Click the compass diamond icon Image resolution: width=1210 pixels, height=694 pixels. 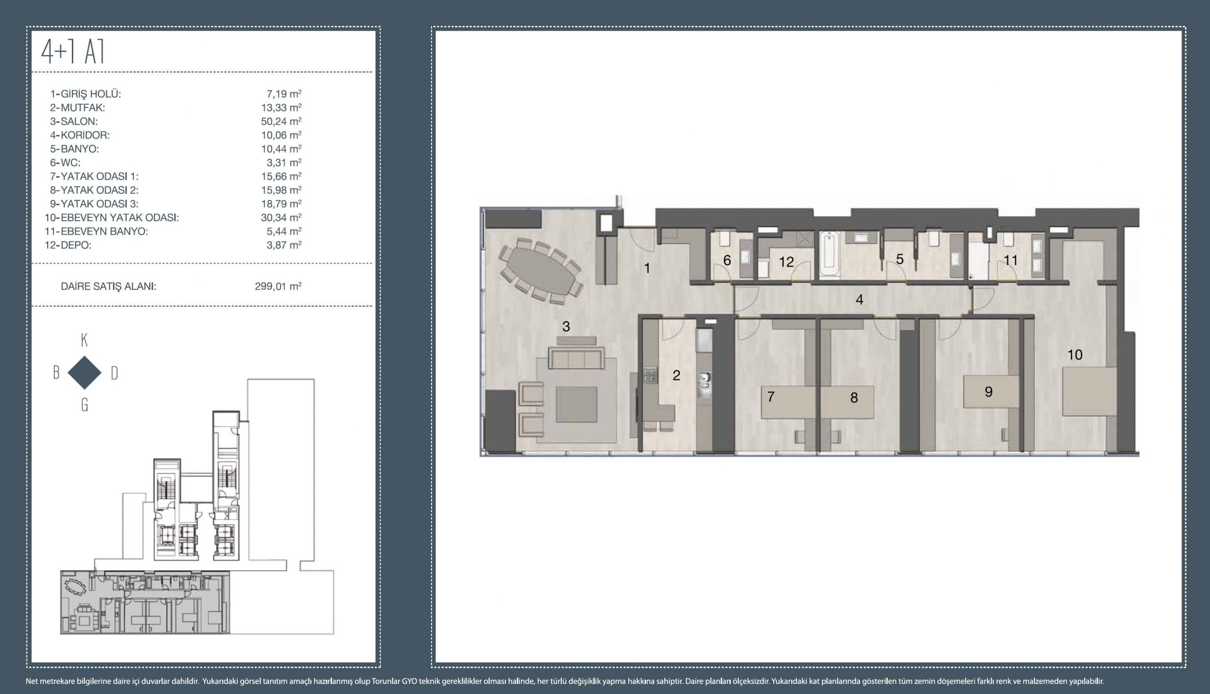click(x=85, y=373)
